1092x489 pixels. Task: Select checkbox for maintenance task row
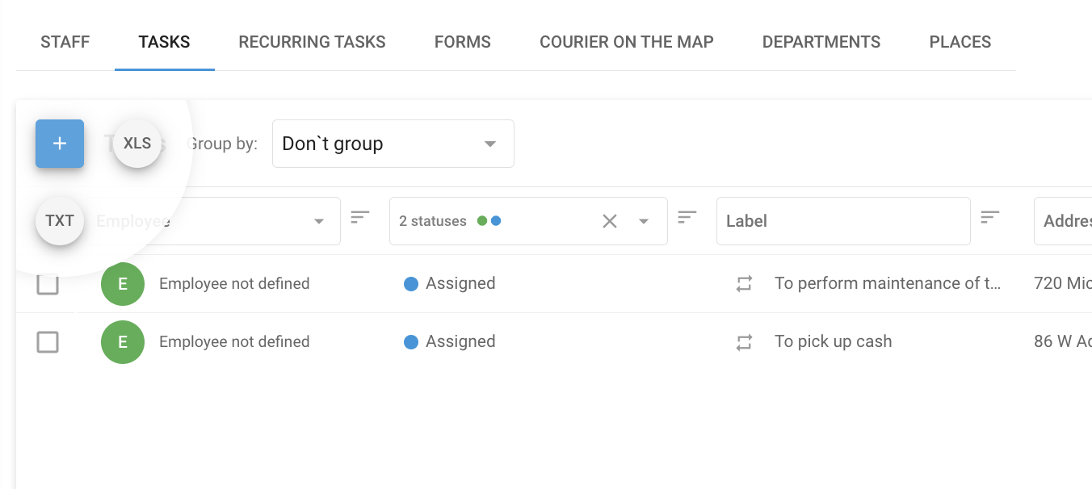click(x=48, y=284)
